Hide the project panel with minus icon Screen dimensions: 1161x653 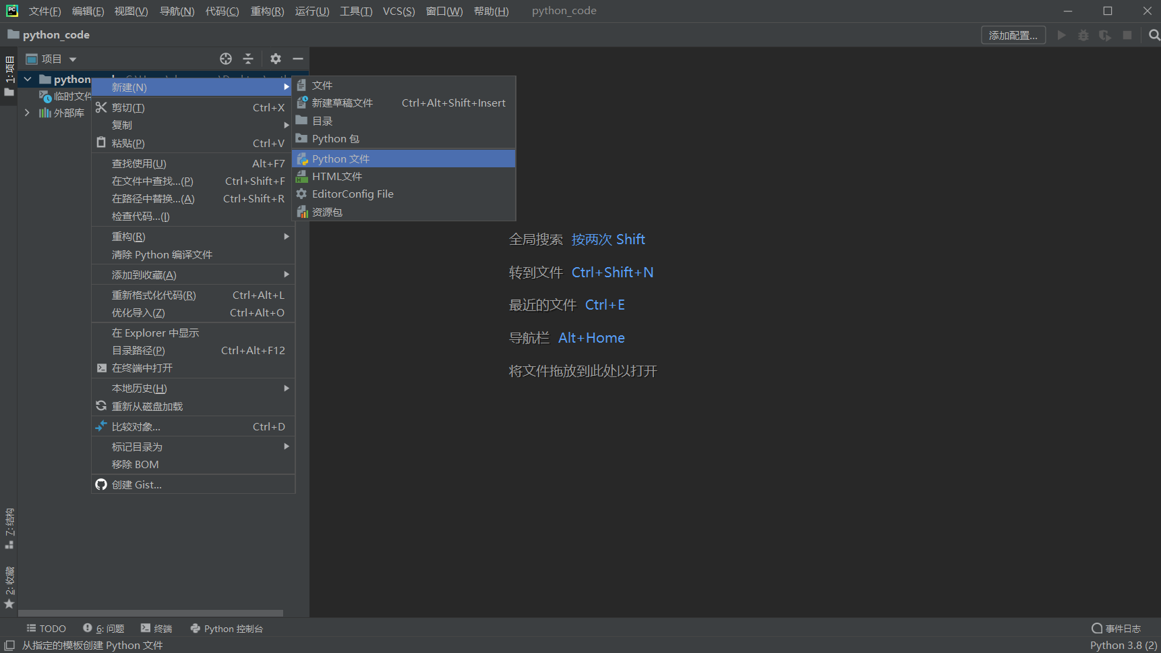tap(298, 59)
